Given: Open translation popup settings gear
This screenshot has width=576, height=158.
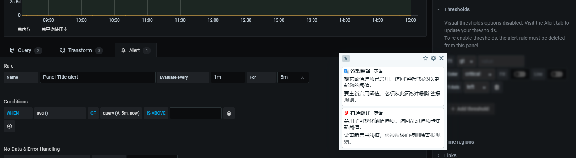Looking at the screenshot, I should 433,58.
